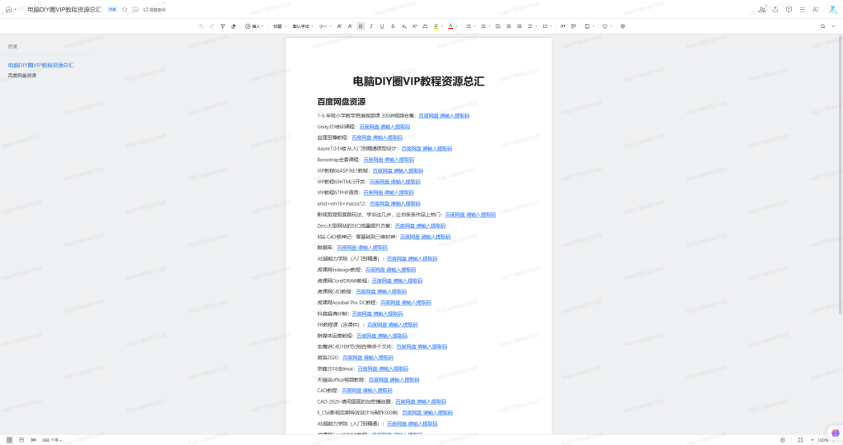This screenshot has height=445, width=843.
Task: Select 百度网盘资源 in the outline
Action: 22,75
